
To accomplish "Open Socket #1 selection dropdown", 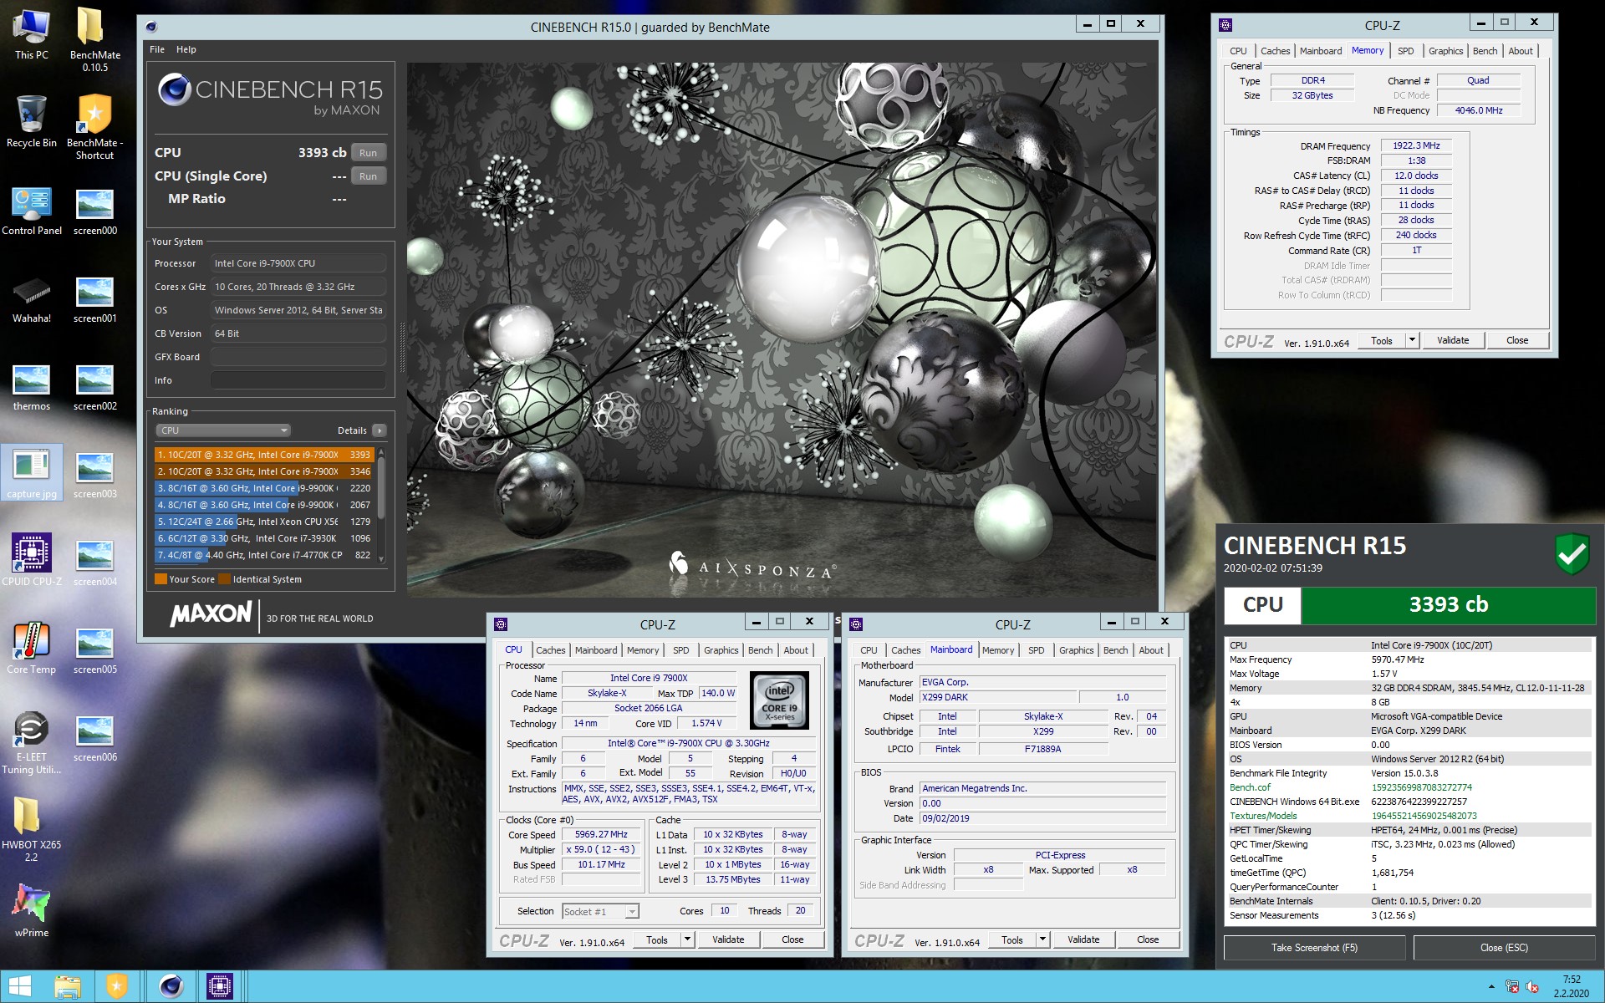I will tap(600, 912).
